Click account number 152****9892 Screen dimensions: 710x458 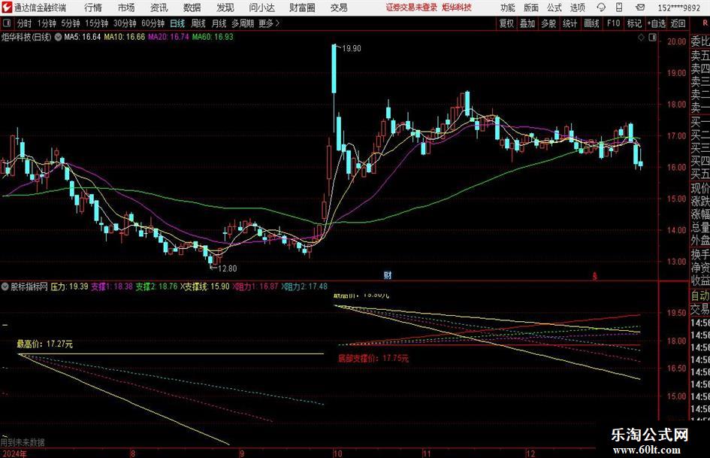(678, 8)
